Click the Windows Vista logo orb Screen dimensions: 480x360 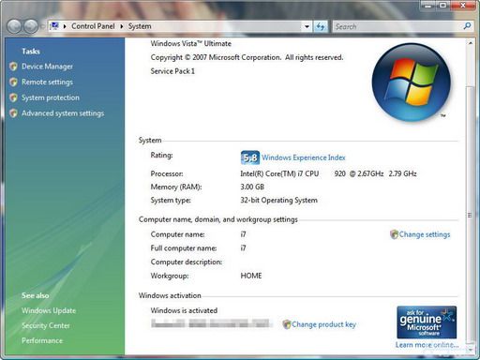pyautogui.click(x=412, y=82)
